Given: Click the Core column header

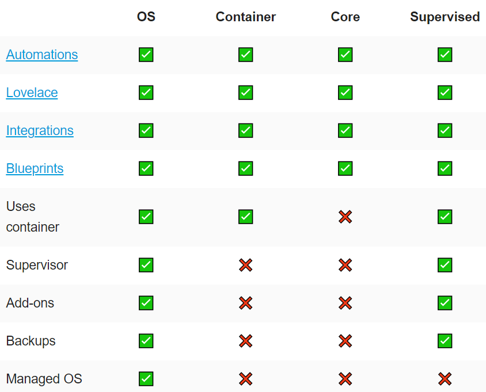Looking at the screenshot, I should [345, 17].
